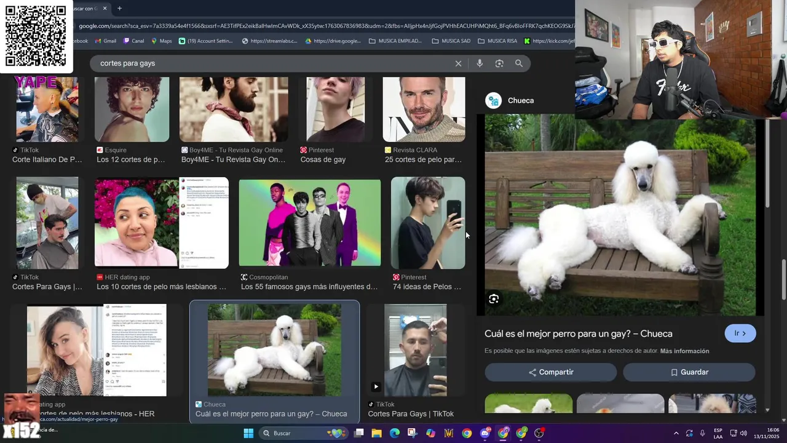Click the Cosmopolitan source label
787x443 pixels.
pyautogui.click(x=269, y=277)
